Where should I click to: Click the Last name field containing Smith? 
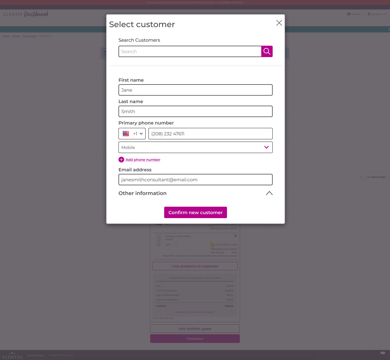196,111
